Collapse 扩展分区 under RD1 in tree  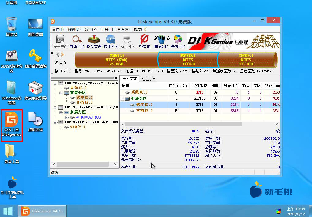tap(61, 112)
